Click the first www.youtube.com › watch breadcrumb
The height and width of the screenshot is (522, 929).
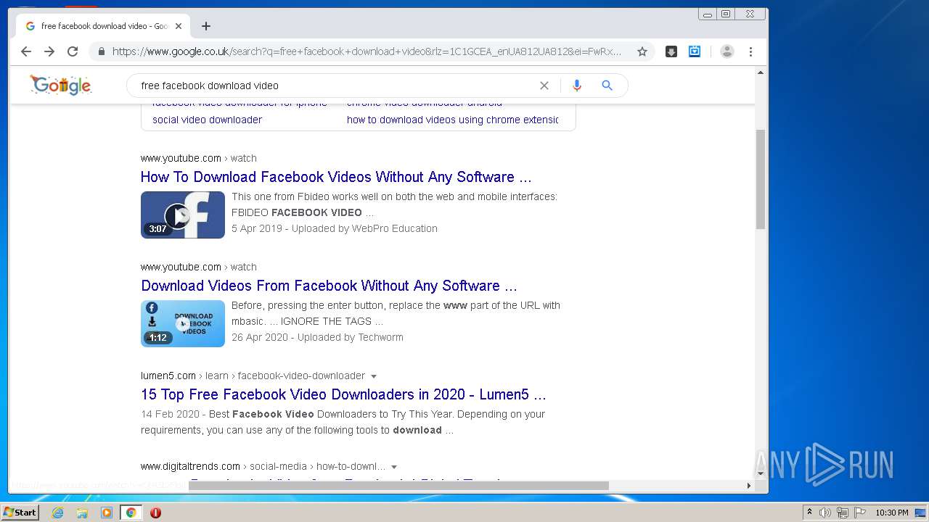199,158
